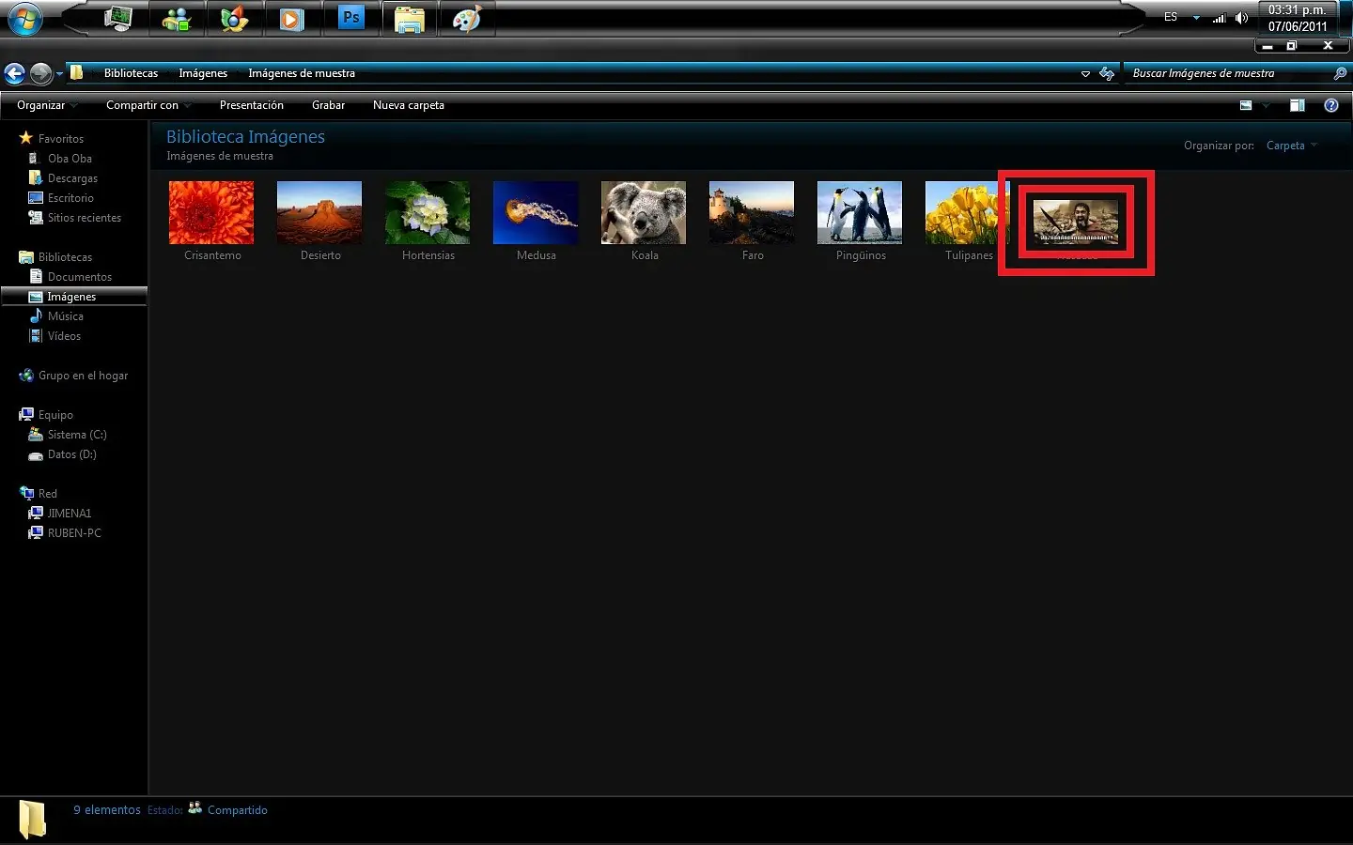Select the Hortensias image thumbnail
Viewport: 1353px width, 845px height.
428,213
